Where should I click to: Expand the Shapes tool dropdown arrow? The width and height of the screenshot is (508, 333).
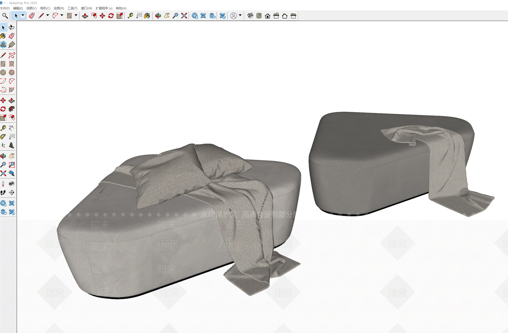(76, 15)
